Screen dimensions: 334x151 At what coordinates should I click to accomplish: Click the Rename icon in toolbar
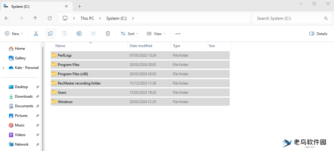click(79, 34)
